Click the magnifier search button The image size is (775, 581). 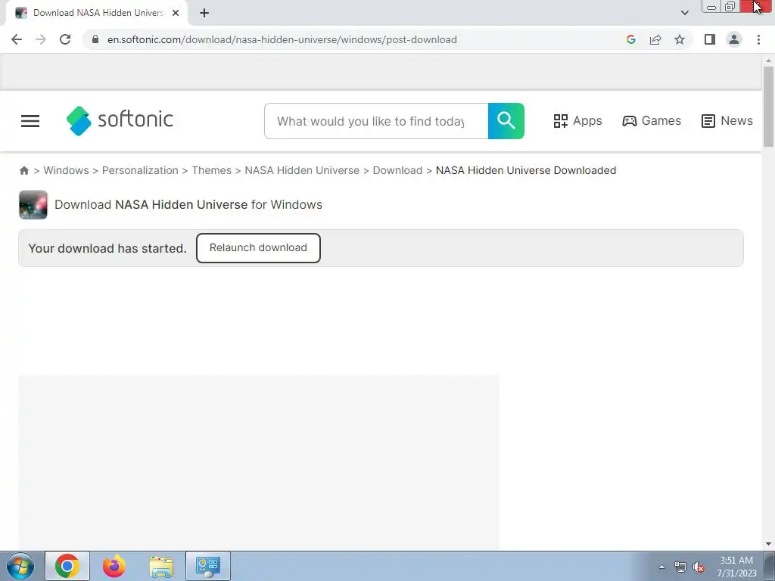coord(506,121)
